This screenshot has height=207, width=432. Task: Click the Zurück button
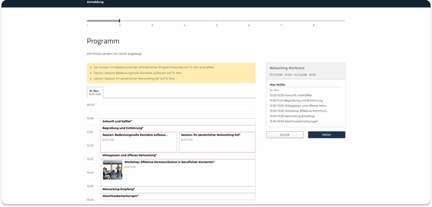[x=285, y=135]
